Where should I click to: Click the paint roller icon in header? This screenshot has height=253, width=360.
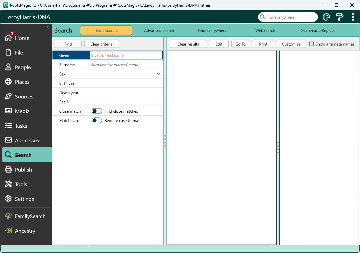pyautogui.click(x=340, y=17)
